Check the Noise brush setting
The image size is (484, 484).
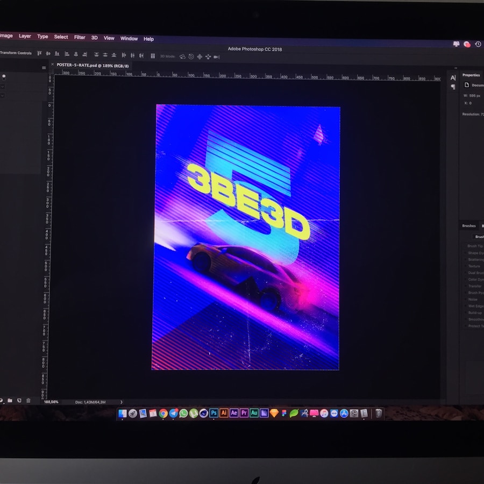click(465, 300)
